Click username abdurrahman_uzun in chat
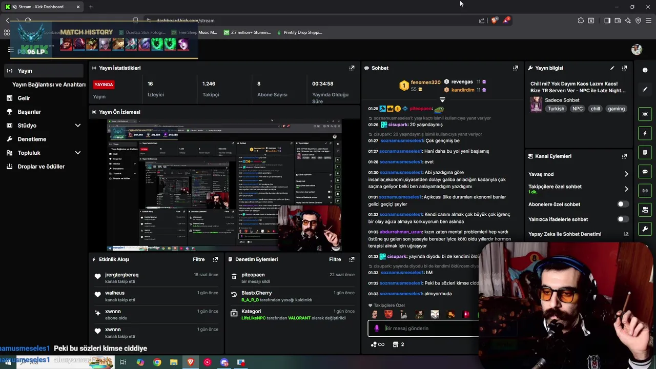This screenshot has height=369, width=656. click(x=400, y=232)
